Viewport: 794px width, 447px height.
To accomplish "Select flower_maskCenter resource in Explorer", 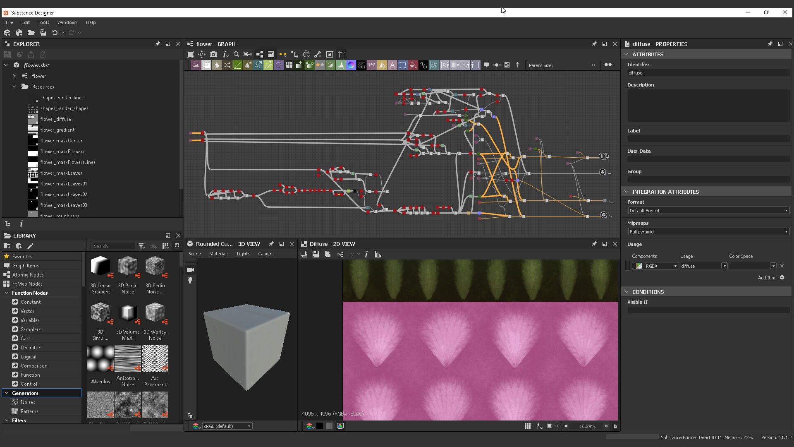I will (x=61, y=141).
